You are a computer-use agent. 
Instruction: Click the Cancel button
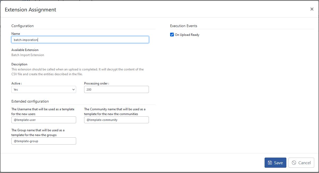(301, 163)
